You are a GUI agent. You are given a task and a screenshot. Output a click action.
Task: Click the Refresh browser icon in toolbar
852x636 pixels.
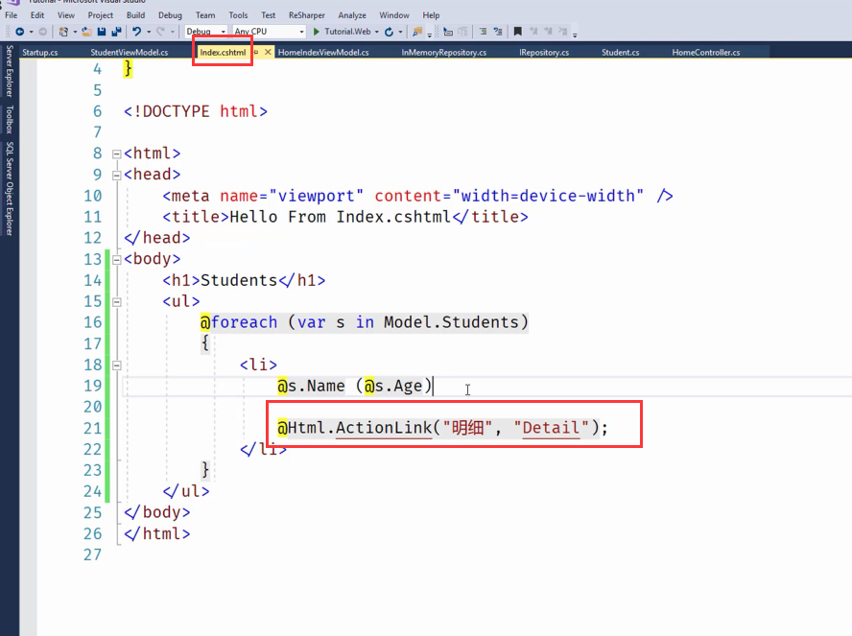389,32
